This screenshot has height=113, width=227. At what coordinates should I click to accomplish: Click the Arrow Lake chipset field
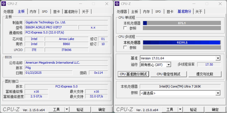pos(66,39)
